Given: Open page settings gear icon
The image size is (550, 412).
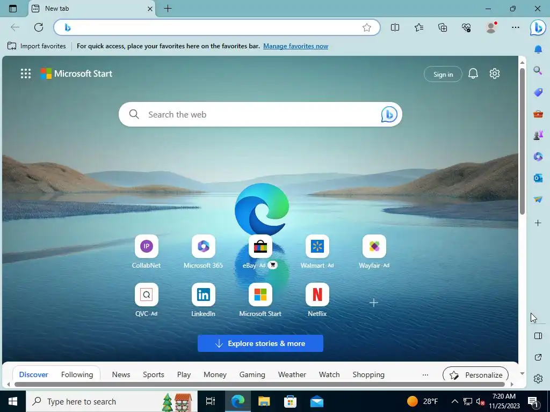Looking at the screenshot, I should coord(495,73).
